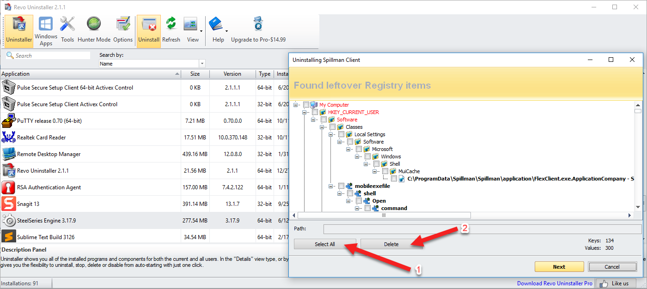Sort by Version column header
This screenshot has height=289, width=647.
pos(232,74)
